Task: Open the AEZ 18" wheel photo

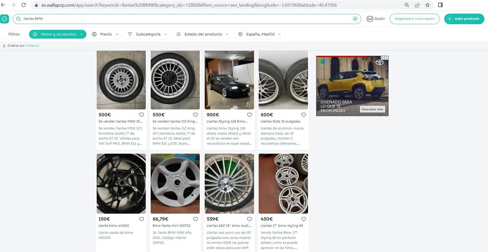Action: coord(229,184)
